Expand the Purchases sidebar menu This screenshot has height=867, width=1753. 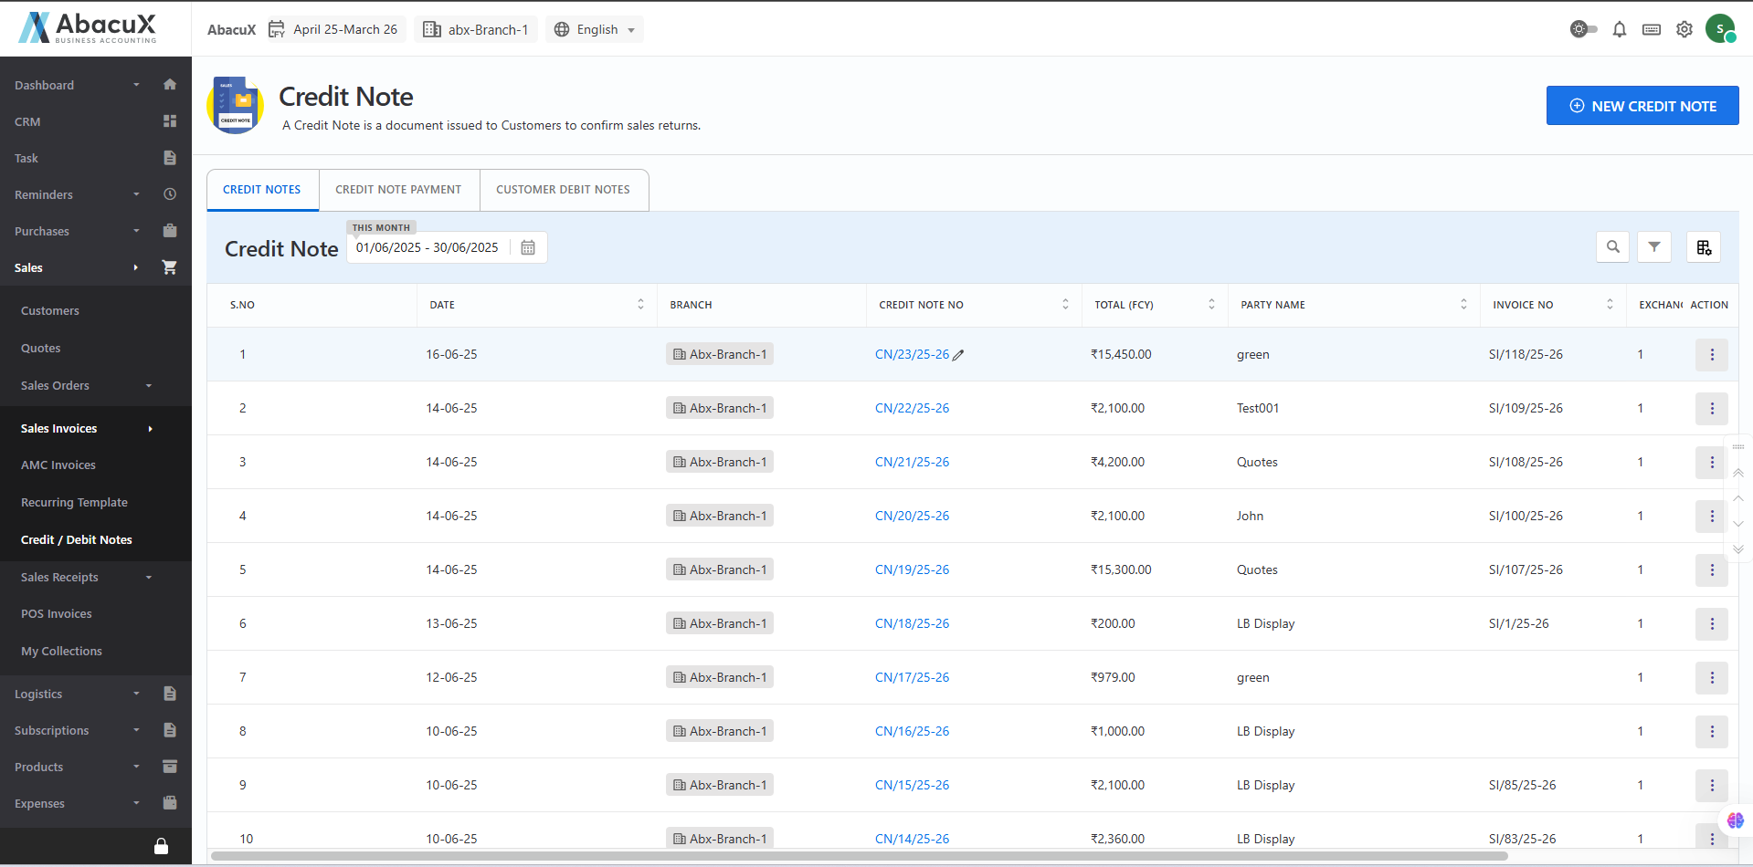(136, 231)
